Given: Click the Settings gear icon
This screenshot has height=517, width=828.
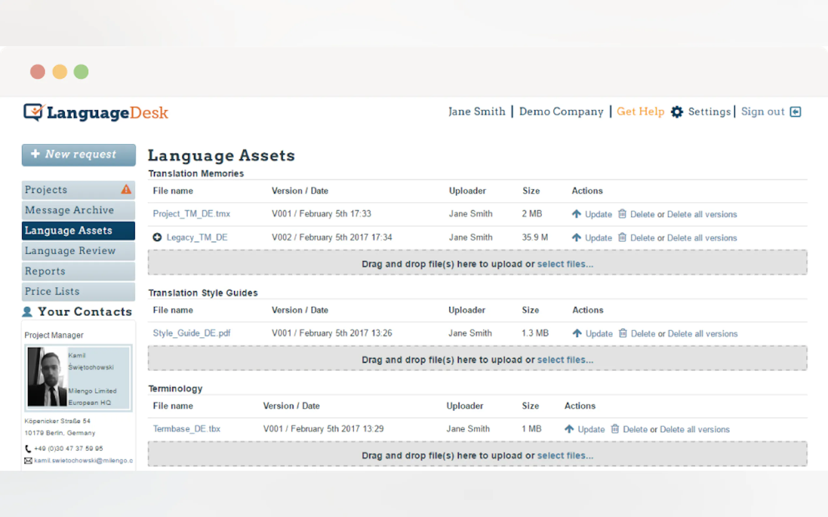Looking at the screenshot, I should 676,112.
